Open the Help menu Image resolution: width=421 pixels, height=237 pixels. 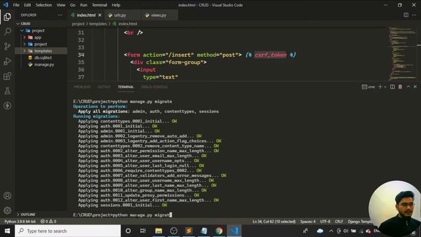tap(116, 5)
